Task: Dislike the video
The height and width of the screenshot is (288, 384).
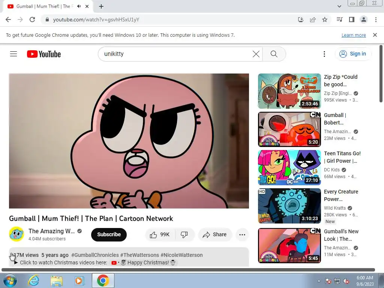Action: [x=184, y=235]
